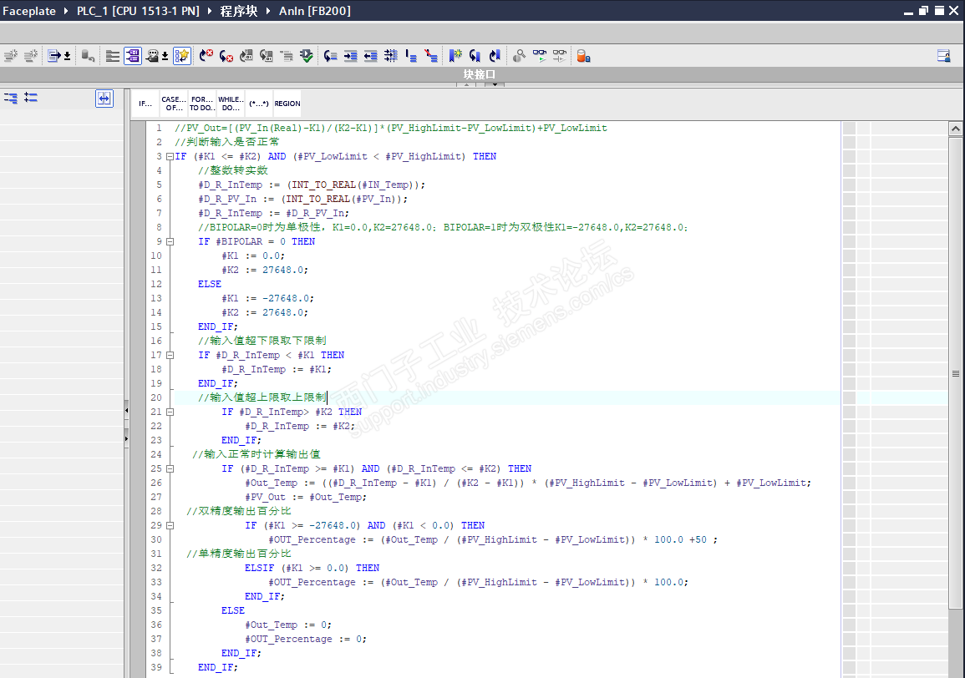This screenshot has height=678, width=965.
Task: Click the compile check icon with green checkmark
Action: 306,56
